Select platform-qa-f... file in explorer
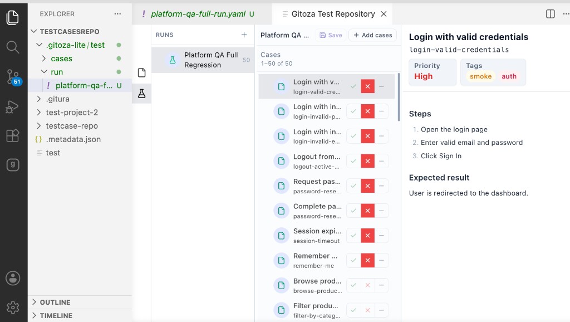Viewport: 570px width, 322px height. (x=80, y=85)
